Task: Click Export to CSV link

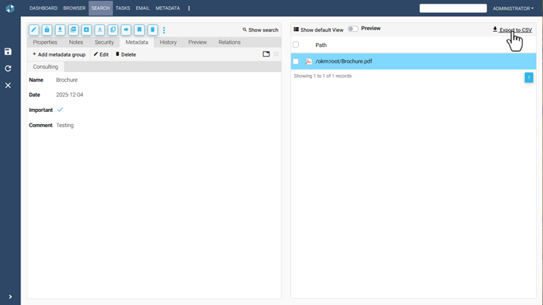Action: [512, 30]
